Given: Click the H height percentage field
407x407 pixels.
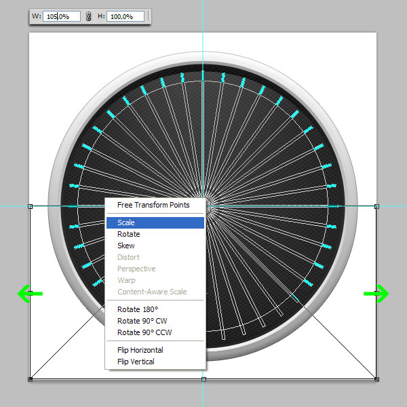Looking at the screenshot, I should click(125, 16).
